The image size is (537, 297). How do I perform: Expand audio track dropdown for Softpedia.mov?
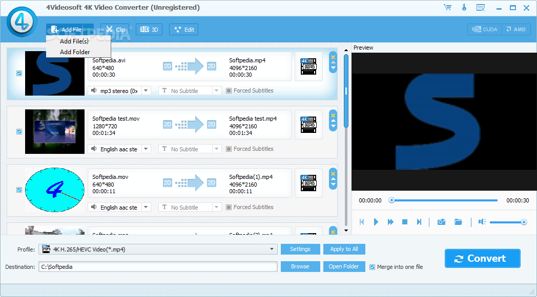tap(146, 207)
